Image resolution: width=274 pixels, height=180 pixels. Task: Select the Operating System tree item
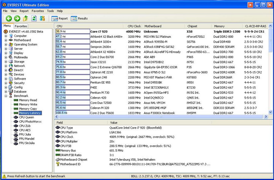tap(25, 45)
